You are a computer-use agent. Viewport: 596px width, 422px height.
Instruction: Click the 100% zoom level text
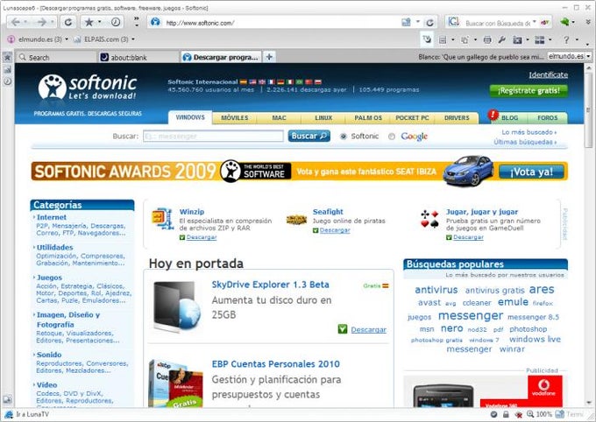tap(543, 414)
